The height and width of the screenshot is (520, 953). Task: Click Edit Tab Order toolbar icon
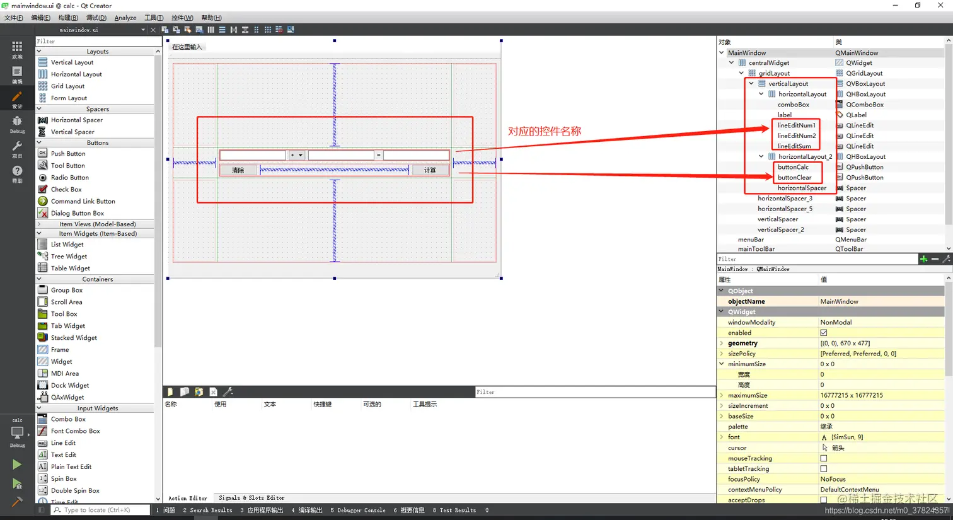click(199, 30)
